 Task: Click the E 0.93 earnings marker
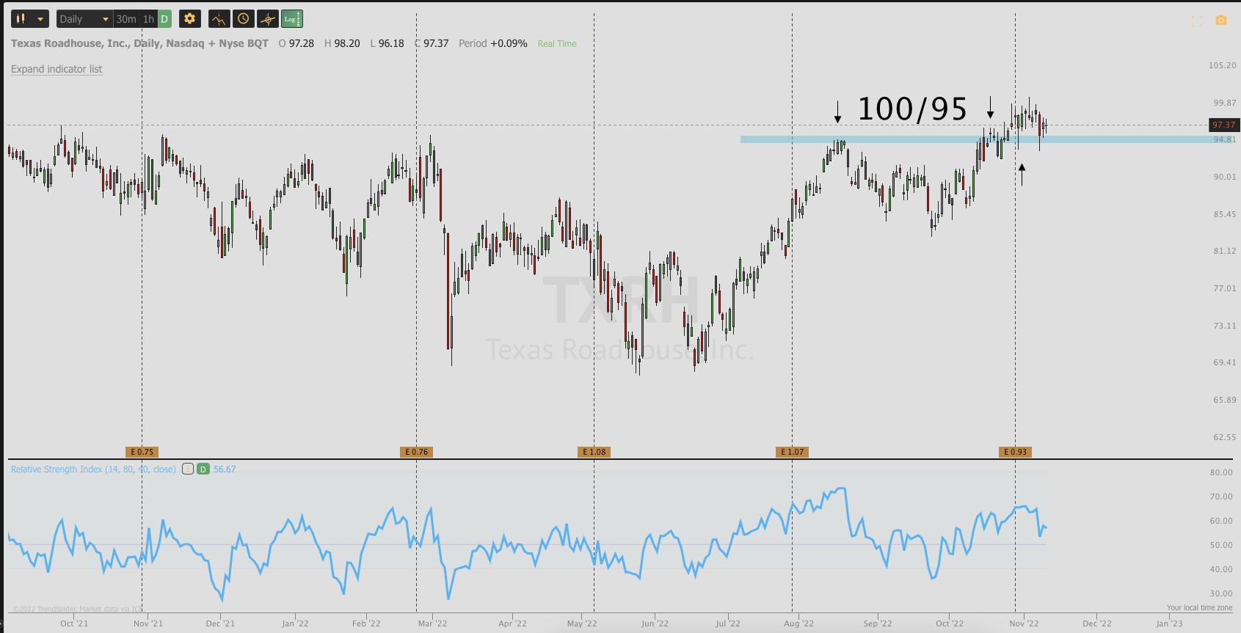pos(1015,452)
